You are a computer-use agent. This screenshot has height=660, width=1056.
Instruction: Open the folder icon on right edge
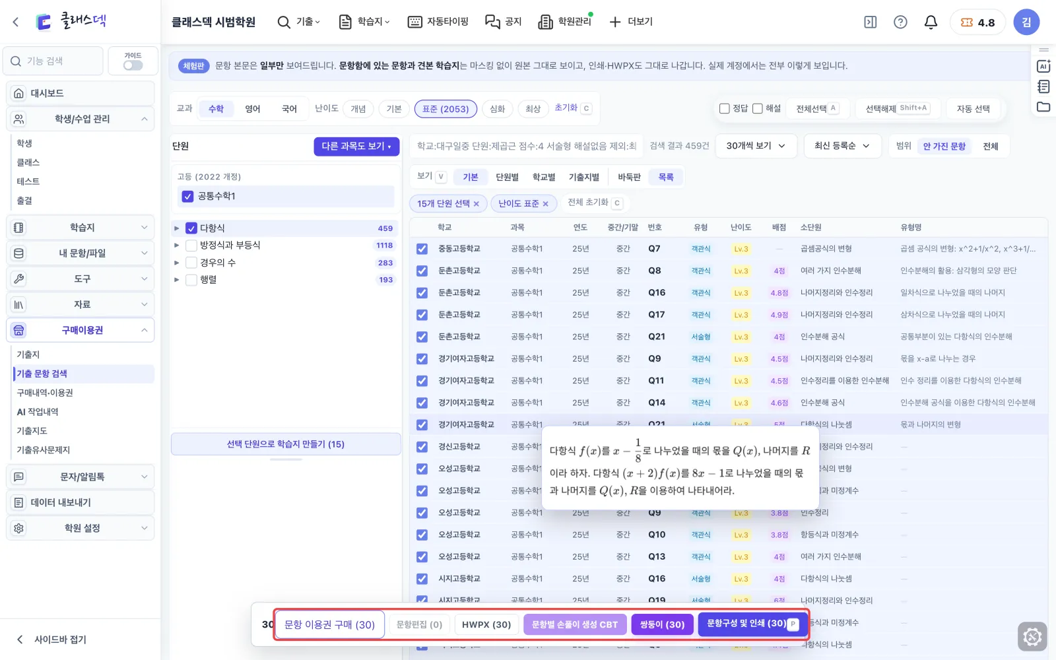[x=1043, y=107]
